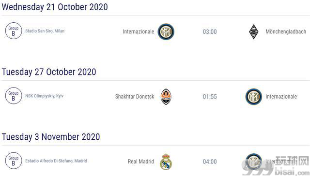Open the Real Madrid team name link
The width and height of the screenshot is (310, 176).
[141, 161]
